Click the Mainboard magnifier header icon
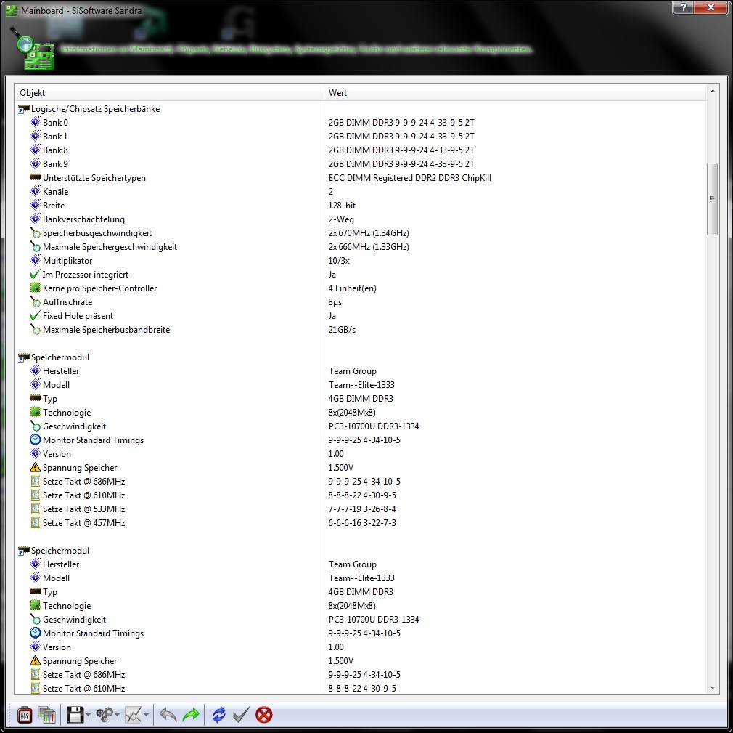 [x=33, y=49]
